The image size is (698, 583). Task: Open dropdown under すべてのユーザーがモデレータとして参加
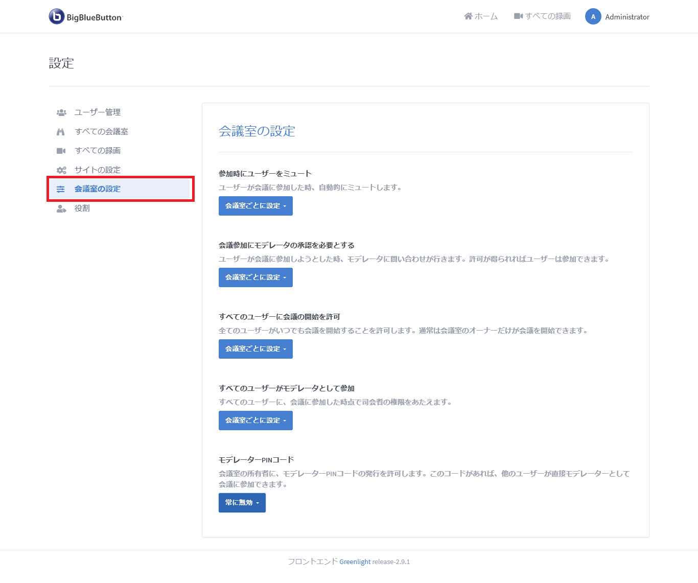(255, 421)
